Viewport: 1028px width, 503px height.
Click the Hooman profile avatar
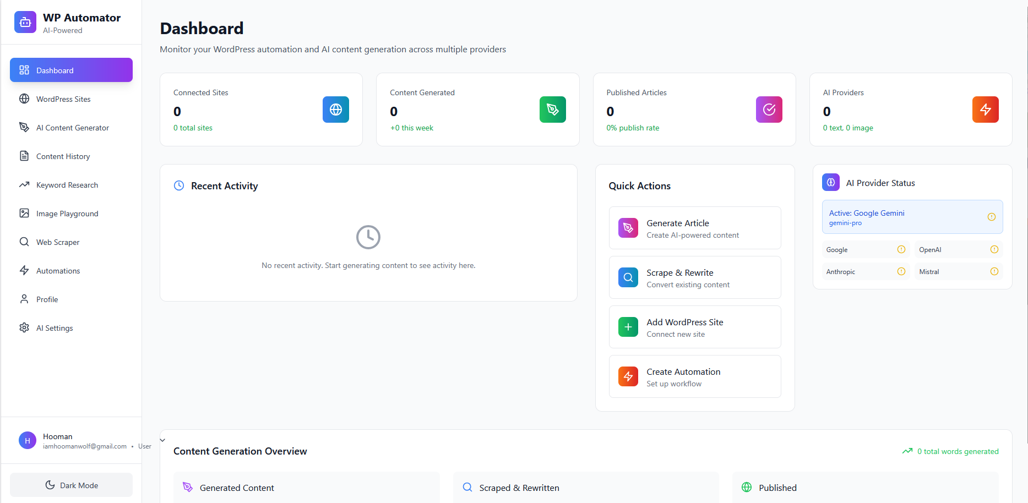click(27, 440)
